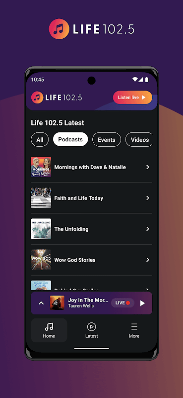Go to the Home tab
183x398 pixels.
coord(49,330)
